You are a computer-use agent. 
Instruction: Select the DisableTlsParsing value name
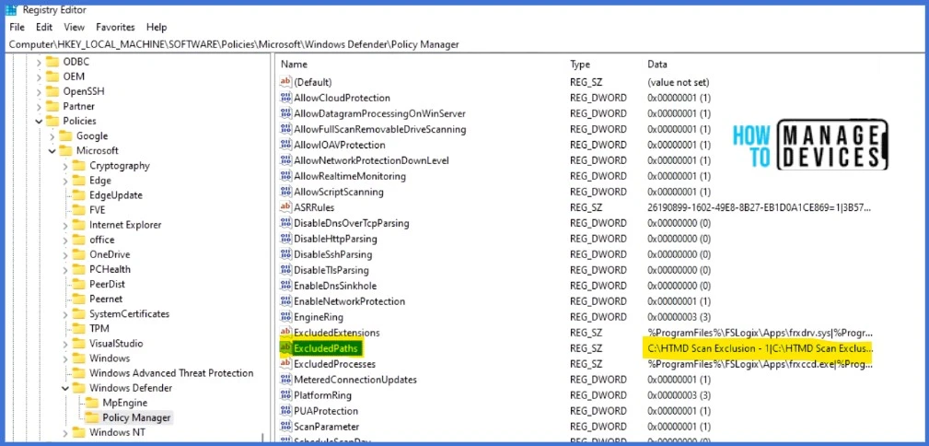pos(331,270)
